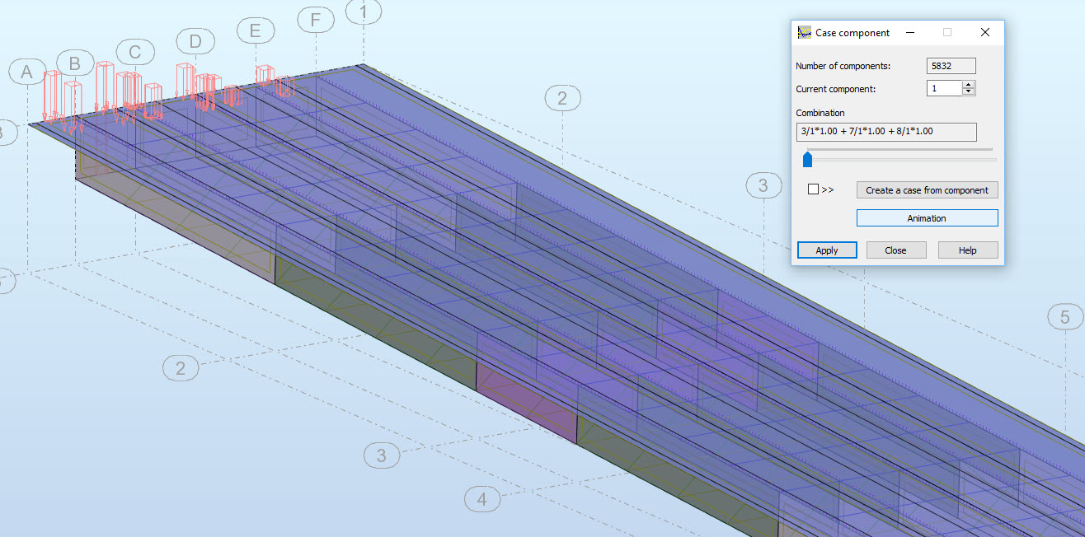This screenshot has width=1085, height=537.
Task: Click the Apply button
Action: (x=827, y=249)
